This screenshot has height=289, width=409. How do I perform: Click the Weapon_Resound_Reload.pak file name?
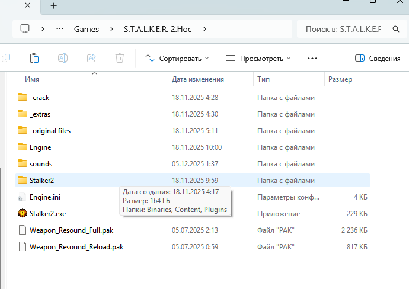coord(76,247)
